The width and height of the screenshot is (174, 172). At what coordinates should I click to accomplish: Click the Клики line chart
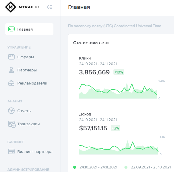[118, 90]
